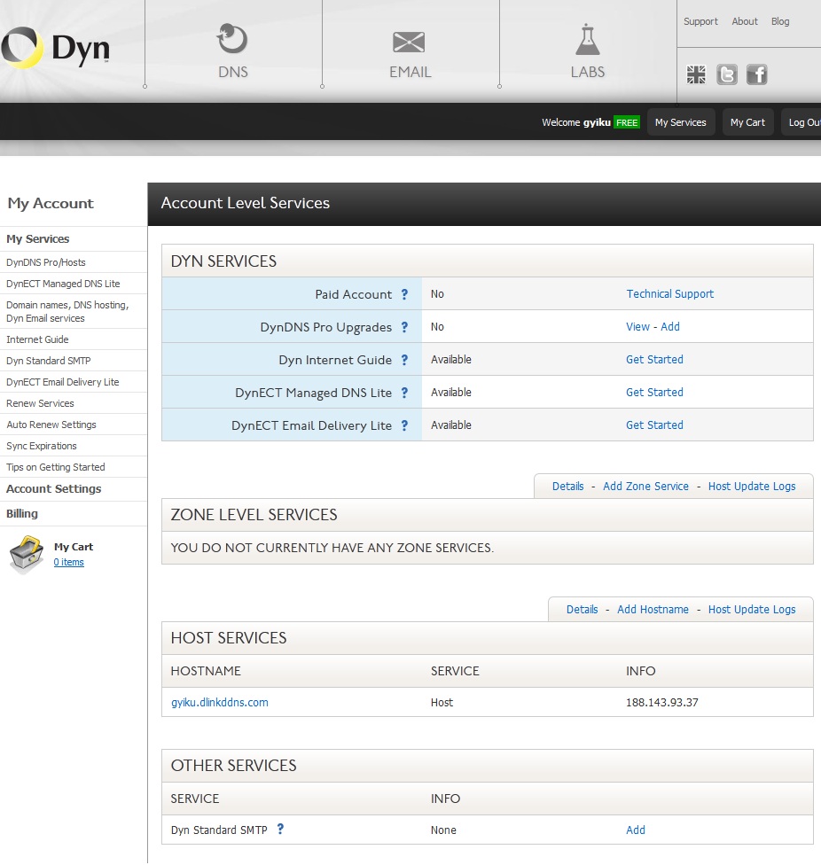Open gyiku.dlinkddns.com hostname link

(x=220, y=702)
